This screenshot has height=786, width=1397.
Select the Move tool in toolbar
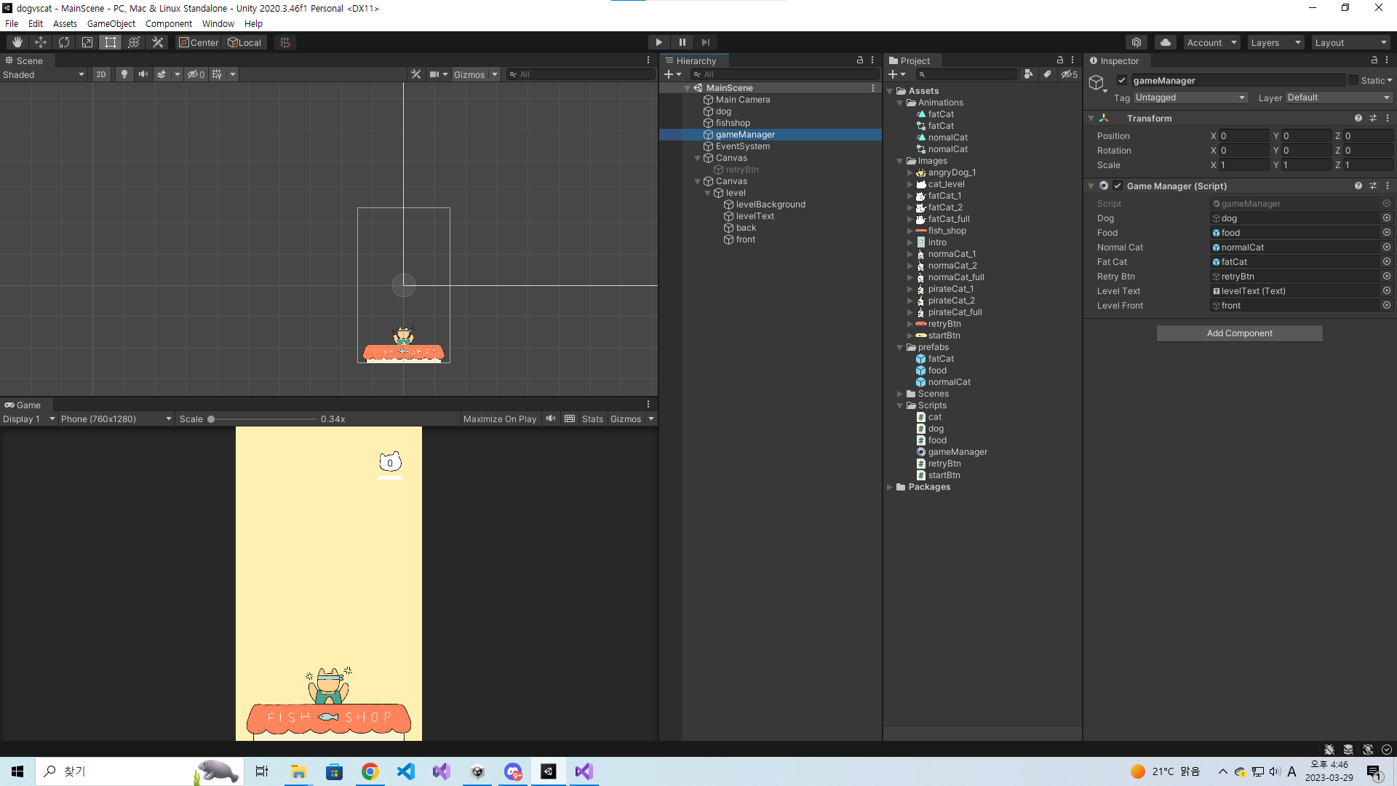point(41,42)
